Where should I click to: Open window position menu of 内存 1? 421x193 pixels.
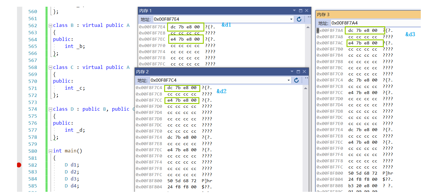(294, 11)
